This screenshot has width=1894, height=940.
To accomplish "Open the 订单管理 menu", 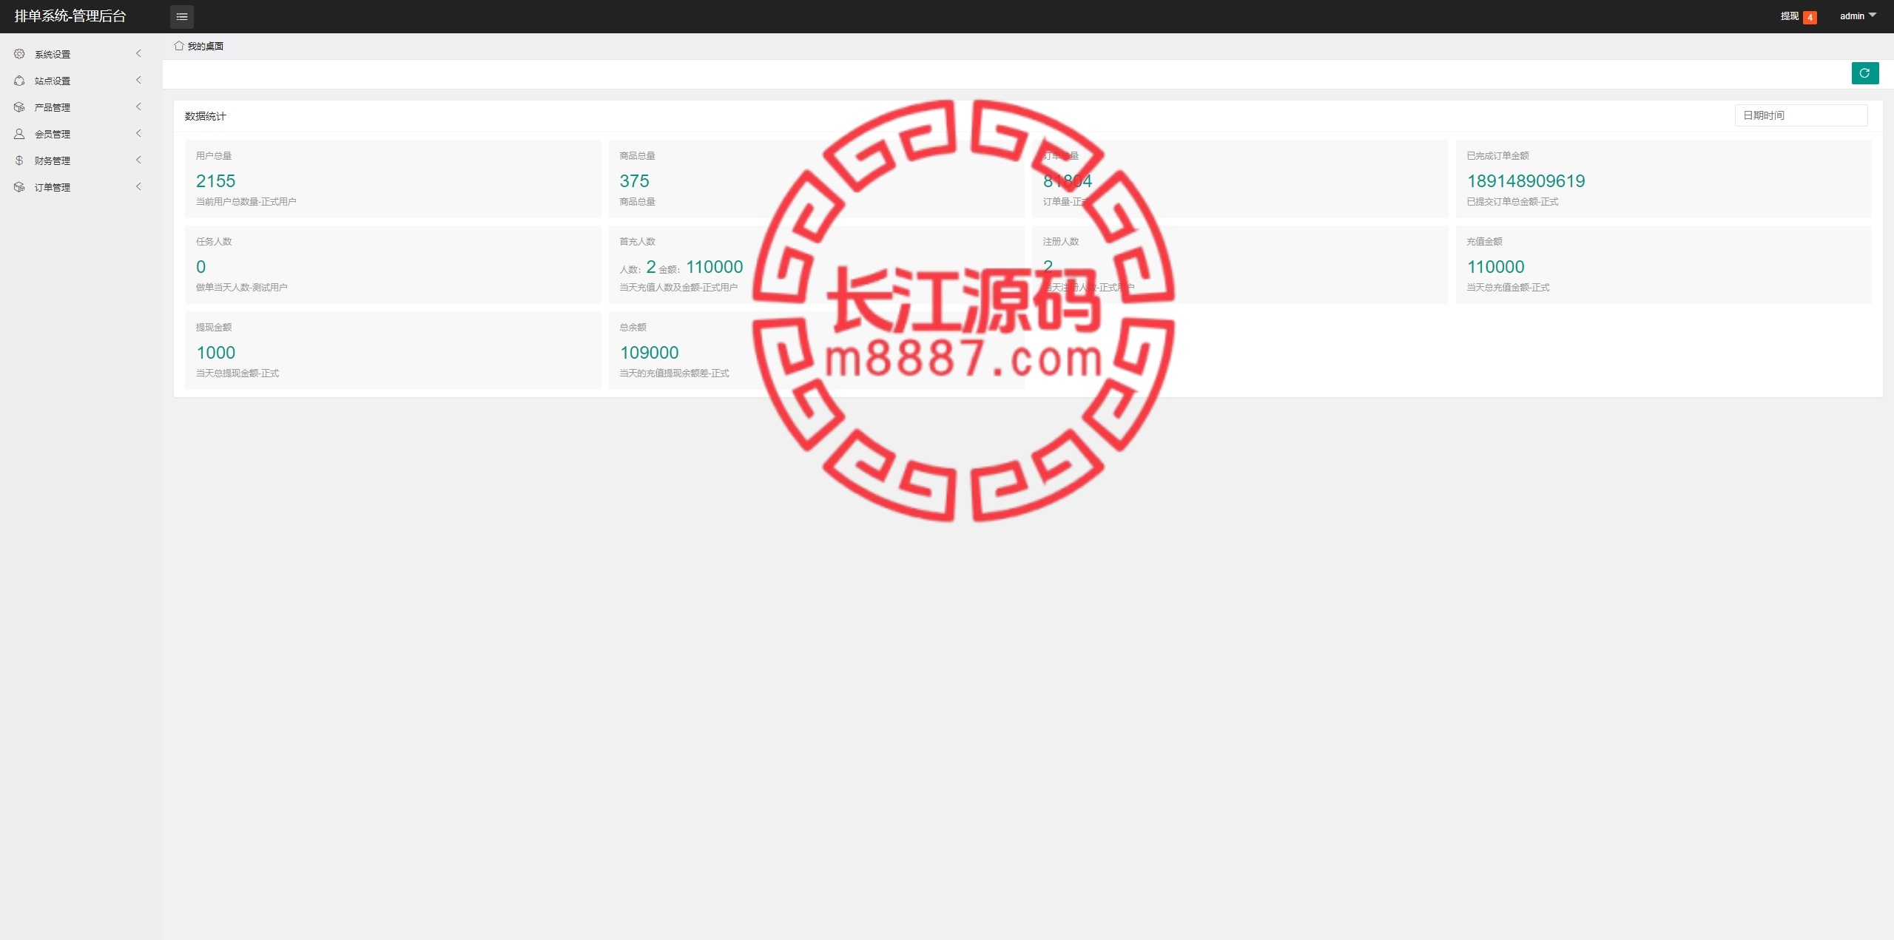I will coord(81,187).
